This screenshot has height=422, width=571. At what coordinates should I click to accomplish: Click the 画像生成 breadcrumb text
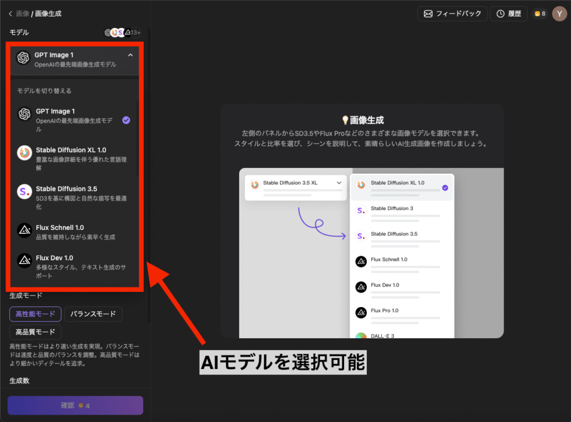[x=48, y=14]
